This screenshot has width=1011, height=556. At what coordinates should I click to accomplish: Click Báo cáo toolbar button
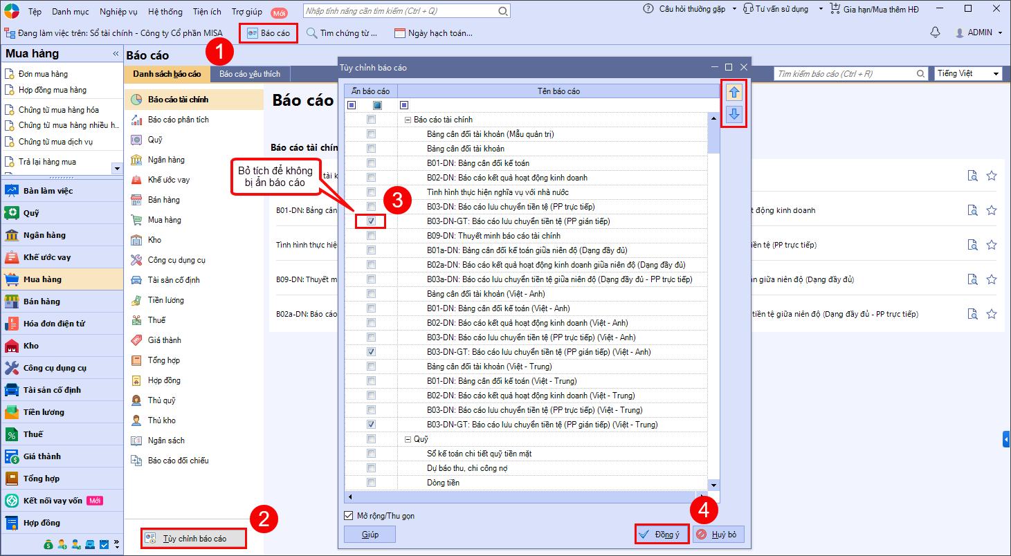tap(268, 33)
